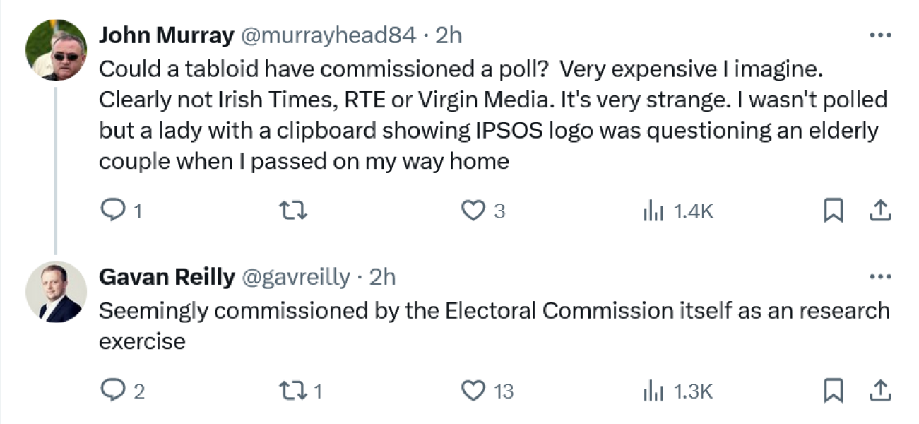Viewport: 919px width, 424px height.
Task: Click the Gavan Reilly display name
Action: (167, 277)
